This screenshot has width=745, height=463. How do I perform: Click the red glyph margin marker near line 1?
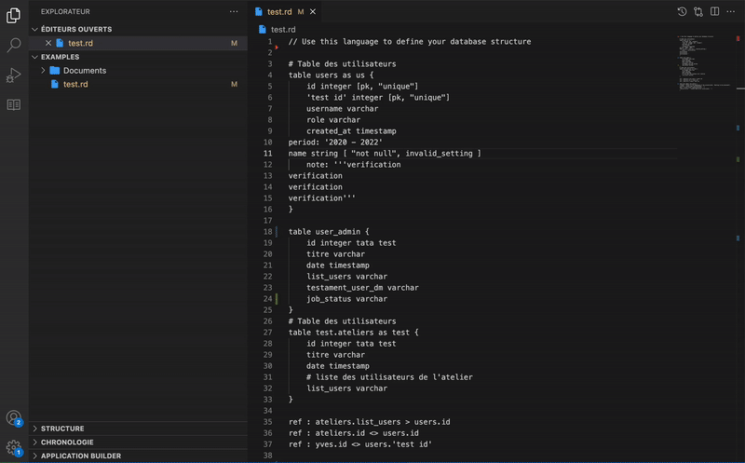277,48
